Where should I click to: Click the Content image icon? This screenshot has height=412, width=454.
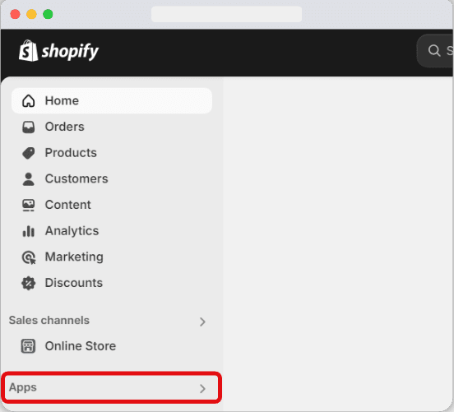tap(28, 205)
